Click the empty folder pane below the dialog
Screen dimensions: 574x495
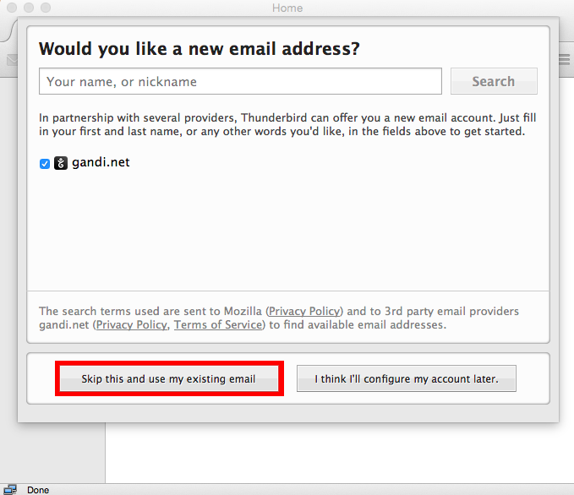click(x=52, y=453)
